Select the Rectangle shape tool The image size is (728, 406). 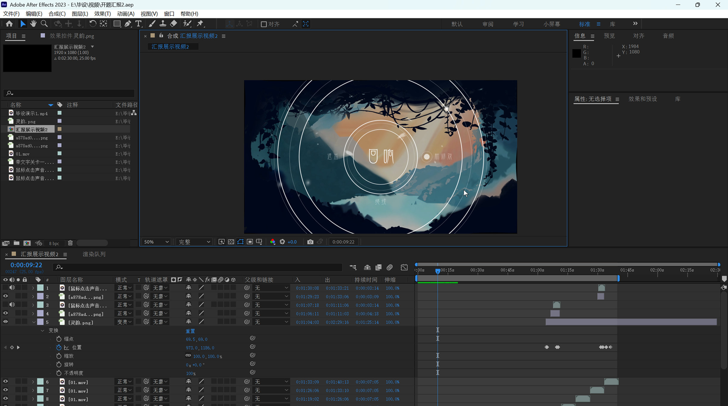click(117, 24)
